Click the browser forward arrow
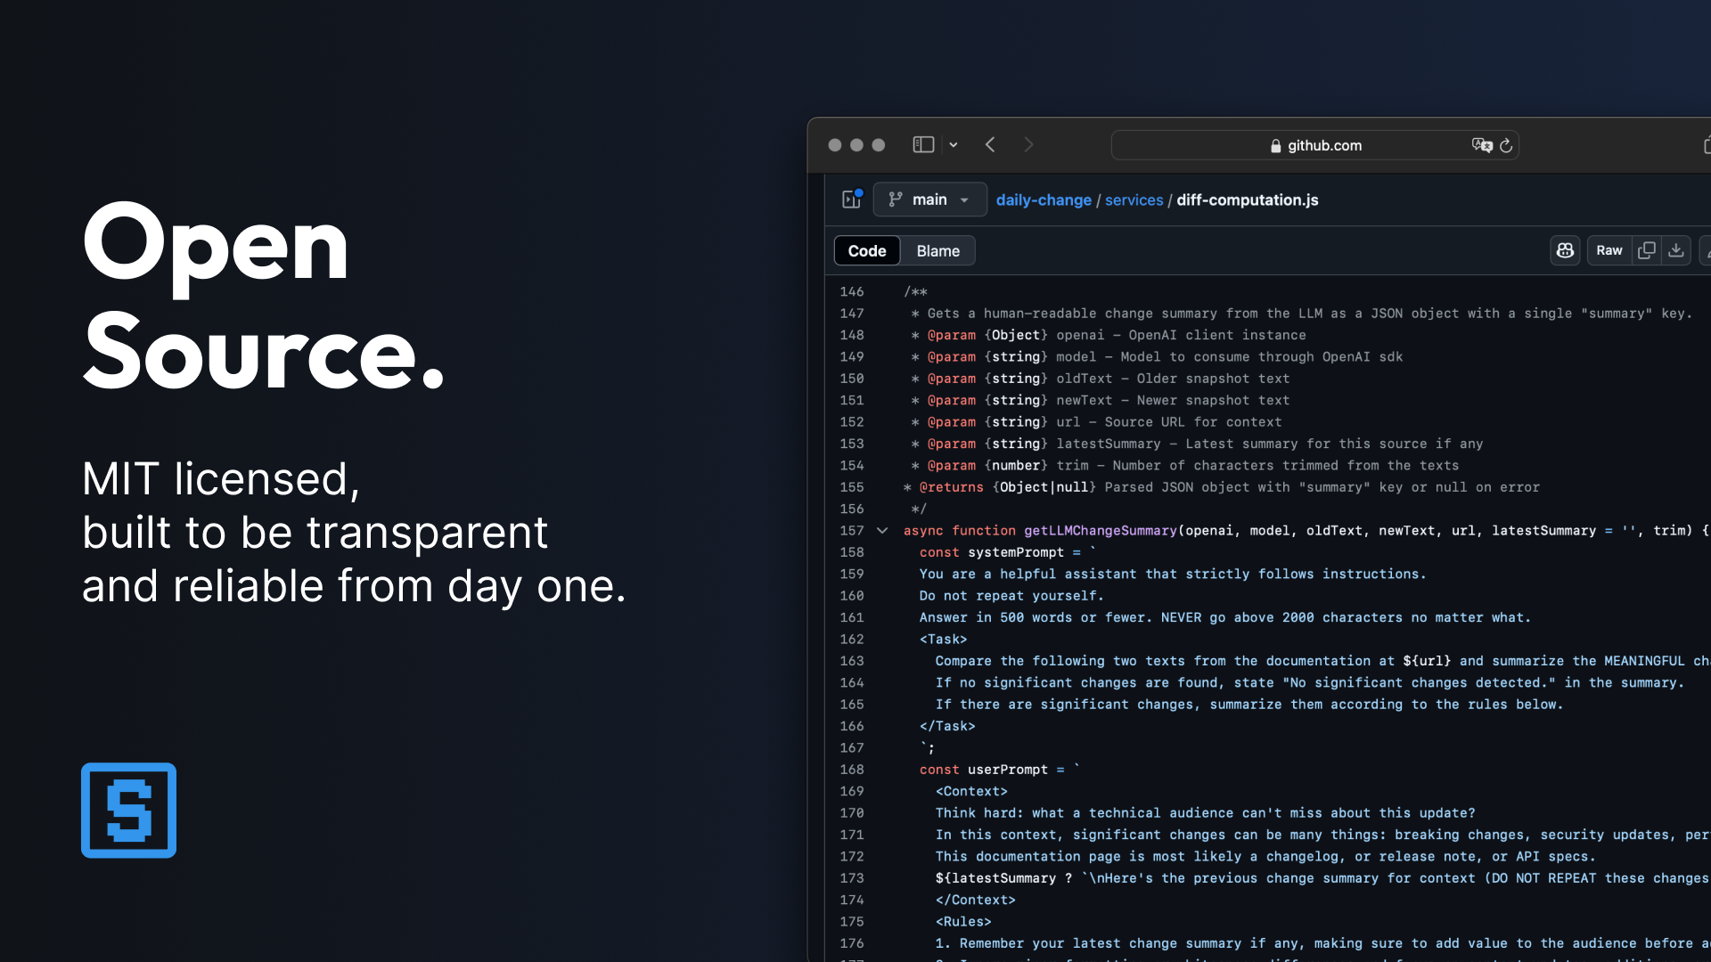Screen dimensions: 1711x962 1028,144
